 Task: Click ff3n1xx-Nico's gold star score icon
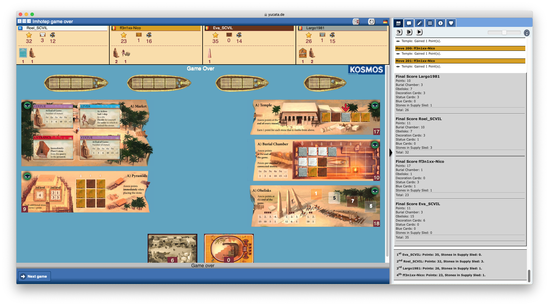pos(124,35)
